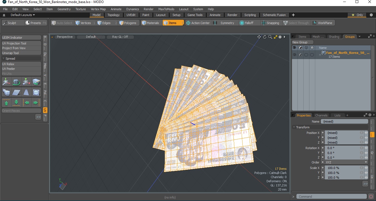Select the spherical grid UV icon
The width and height of the screenshot is (376, 201).
pyautogui.click(x=36, y=92)
